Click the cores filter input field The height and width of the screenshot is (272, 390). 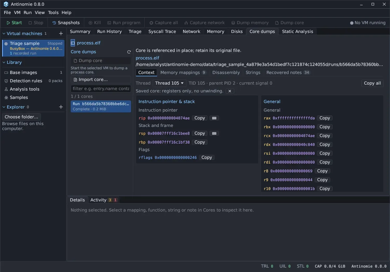101,89
